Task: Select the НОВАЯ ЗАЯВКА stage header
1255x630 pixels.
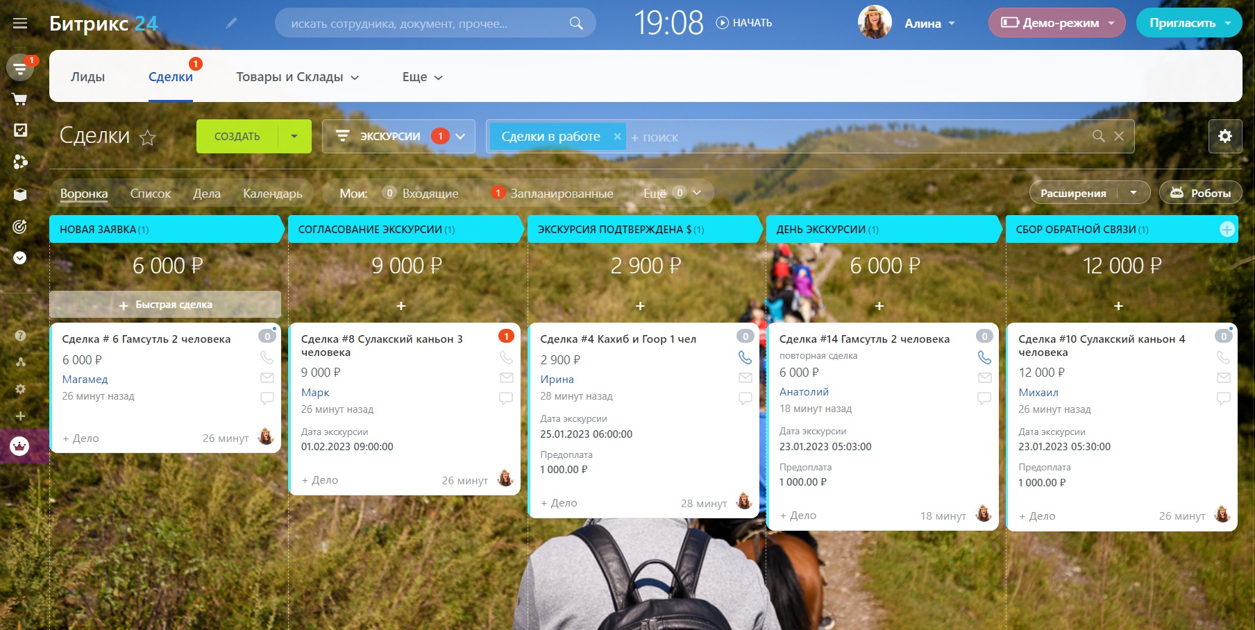Action: point(167,229)
